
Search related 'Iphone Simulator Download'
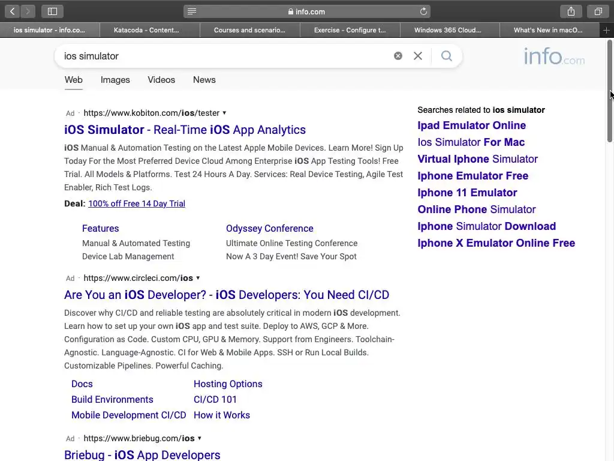click(487, 226)
